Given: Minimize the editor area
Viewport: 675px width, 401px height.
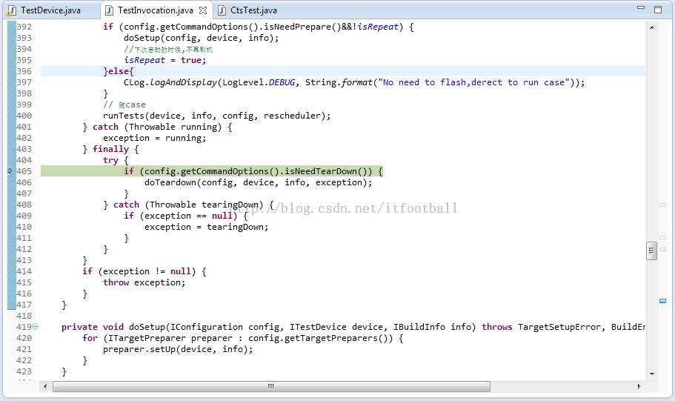Looking at the screenshot, I should click(639, 9).
